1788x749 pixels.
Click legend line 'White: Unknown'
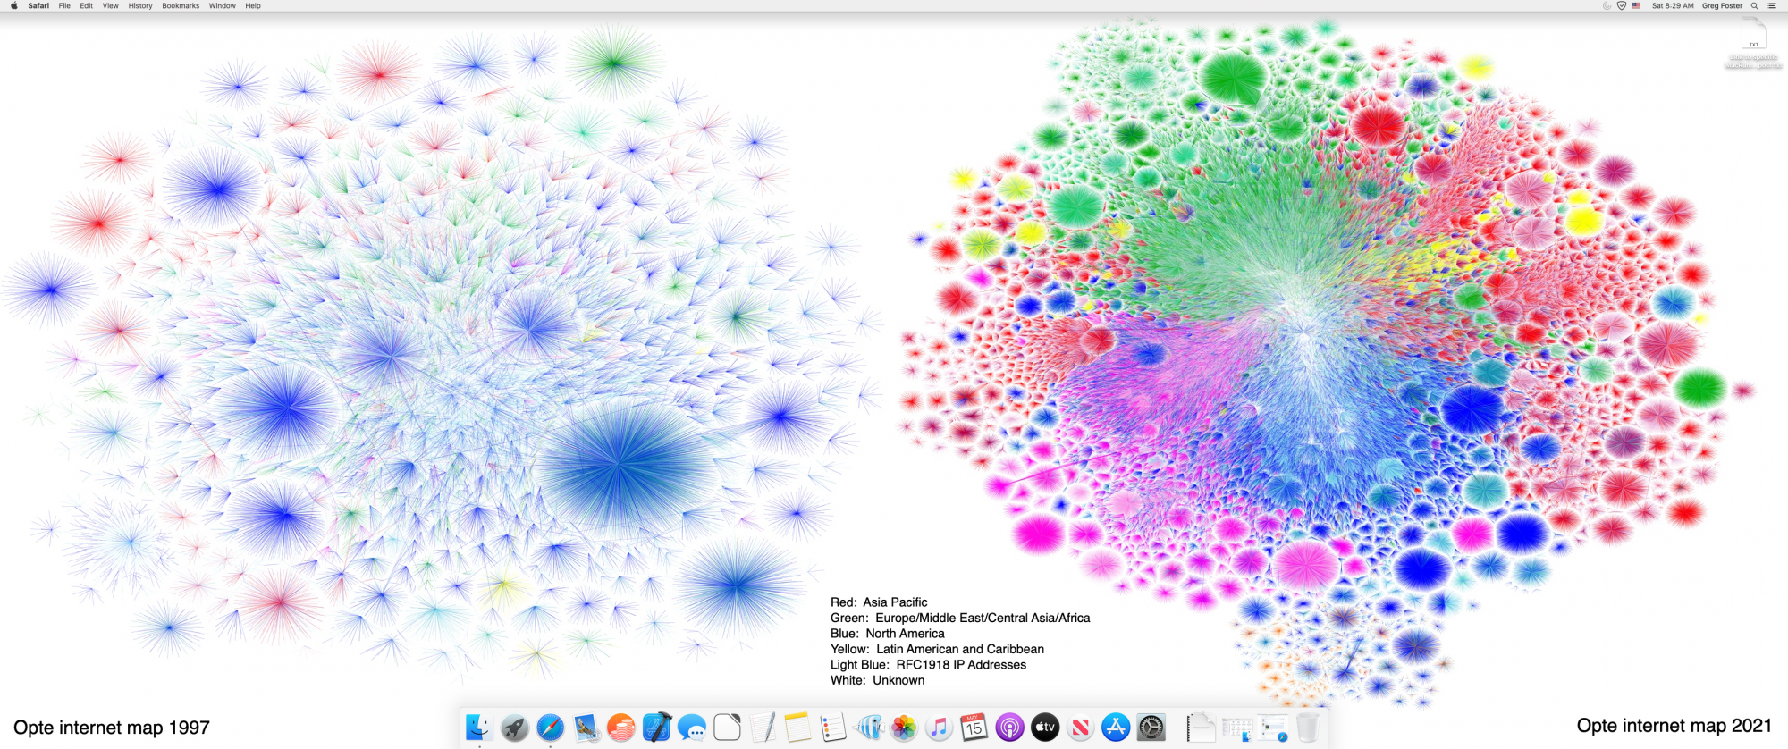click(x=878, y=680)
